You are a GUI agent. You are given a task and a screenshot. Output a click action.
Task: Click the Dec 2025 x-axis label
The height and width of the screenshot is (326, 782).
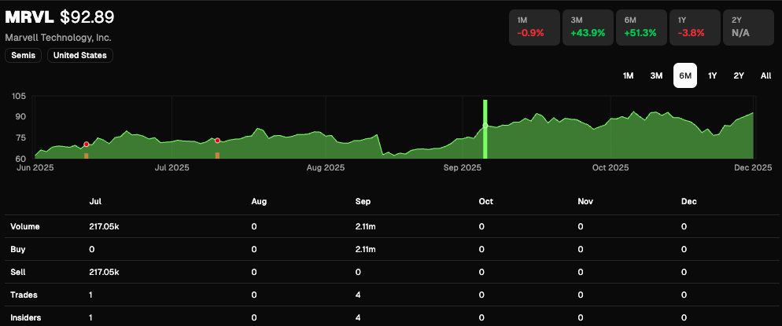click(753, 168)
